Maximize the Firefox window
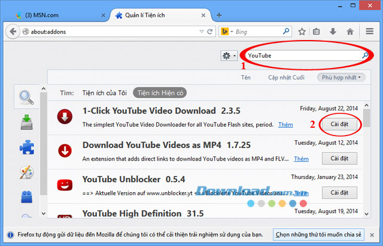 pos(353,5)
